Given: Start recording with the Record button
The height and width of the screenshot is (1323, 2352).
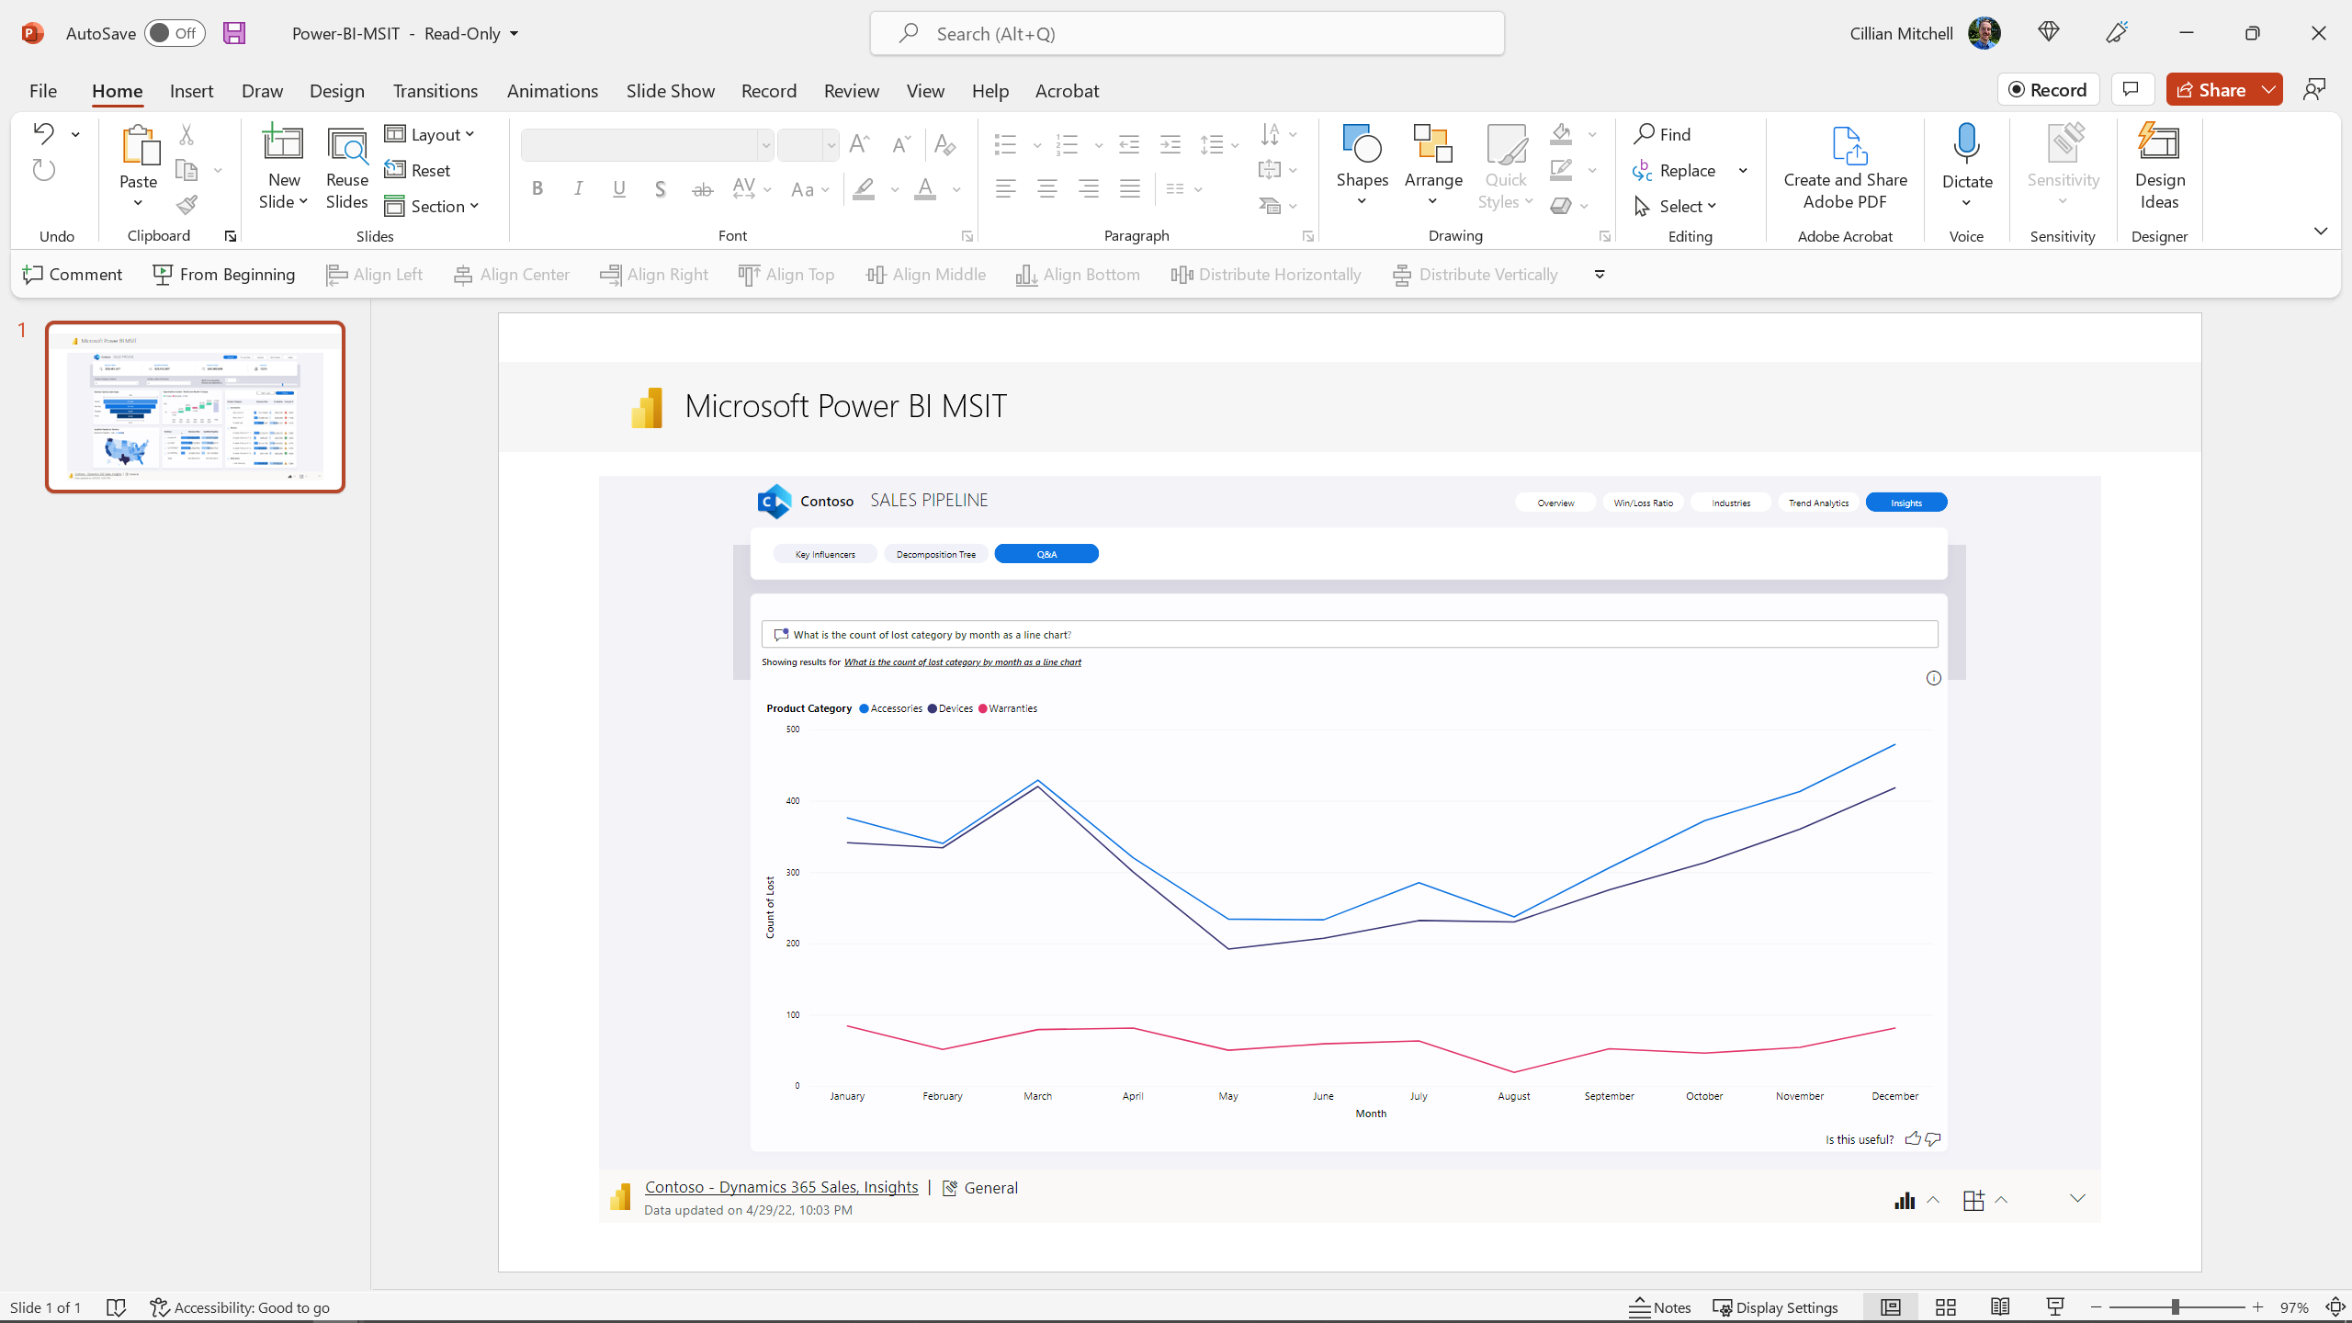Looking at the screenshot, I should [x=2048, y=88].
